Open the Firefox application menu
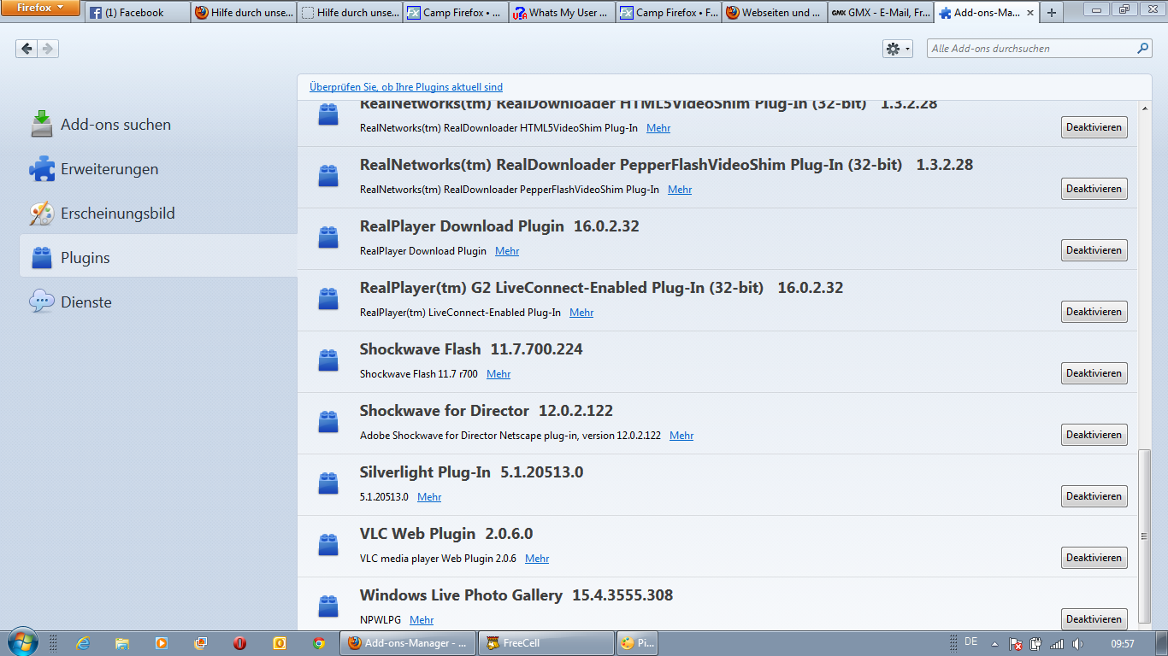This screenshot has width=1168, height=656. [x=40, y=9]
